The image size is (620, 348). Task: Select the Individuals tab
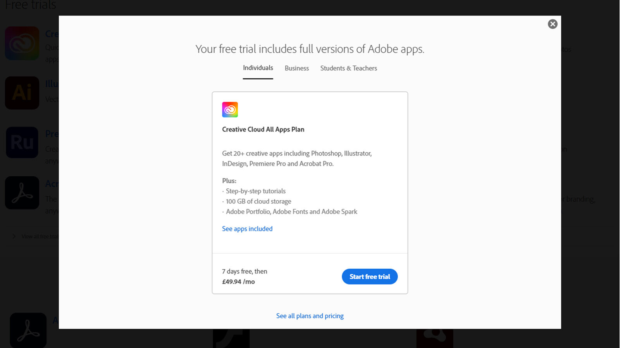pos(258,68)
